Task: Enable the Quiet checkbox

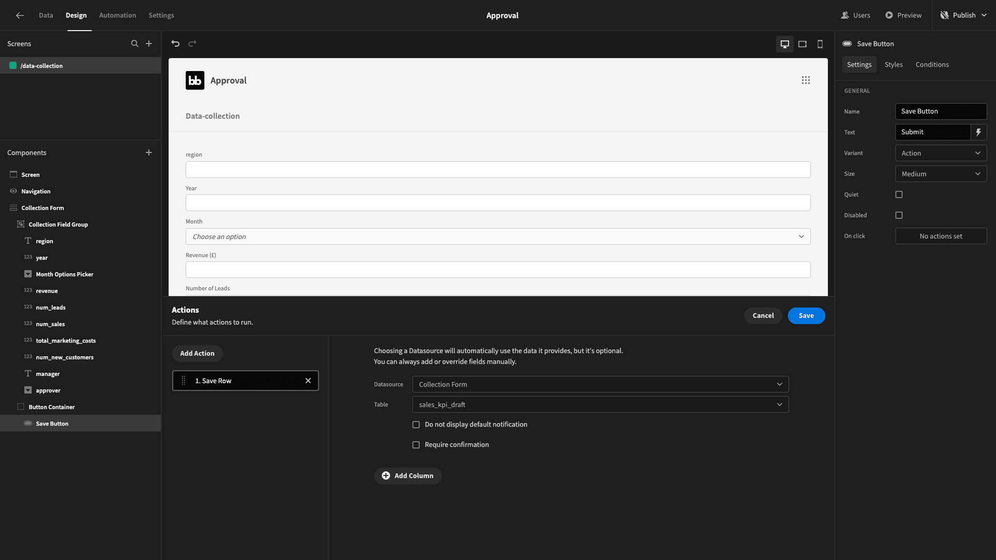Action: pyautogui.click(x=899, y=194)
